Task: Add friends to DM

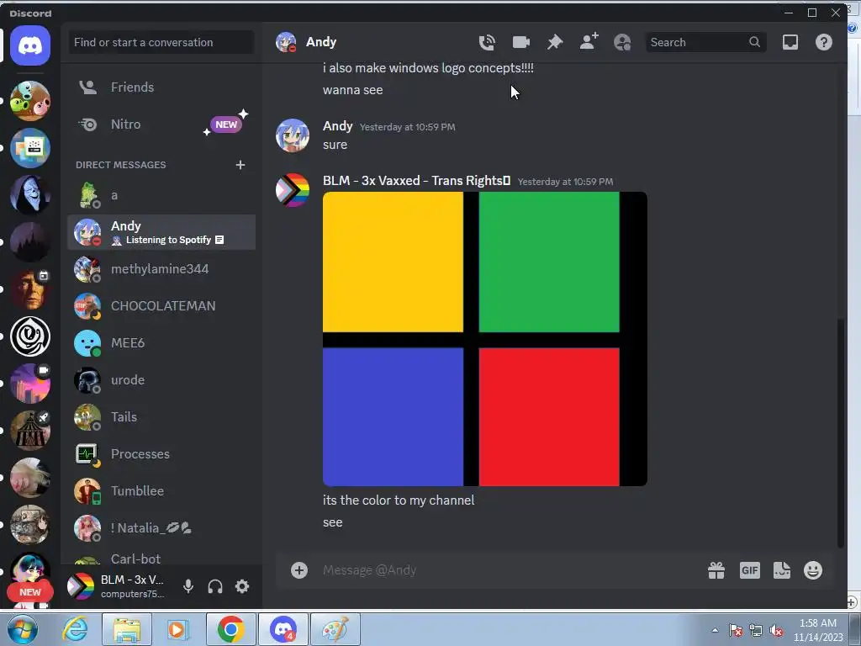Action: 589,42
